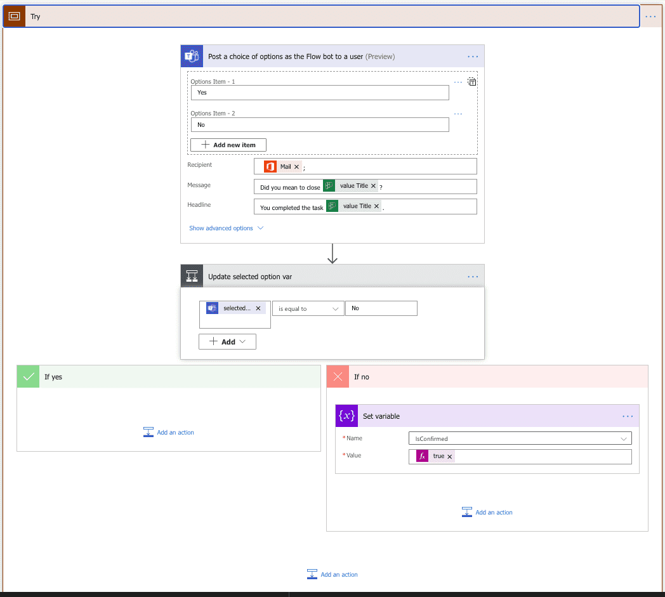The width and height of the screenshot is (665, 597).
Task: Click the condition value field containing No
Action: click(x=381, y=308)
